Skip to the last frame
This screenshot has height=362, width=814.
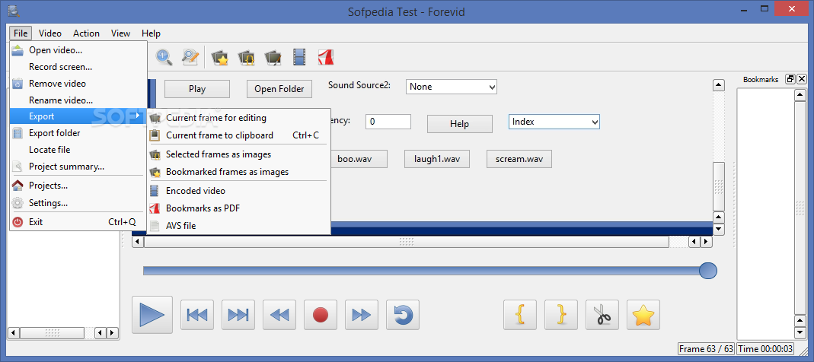click(238, 315)
